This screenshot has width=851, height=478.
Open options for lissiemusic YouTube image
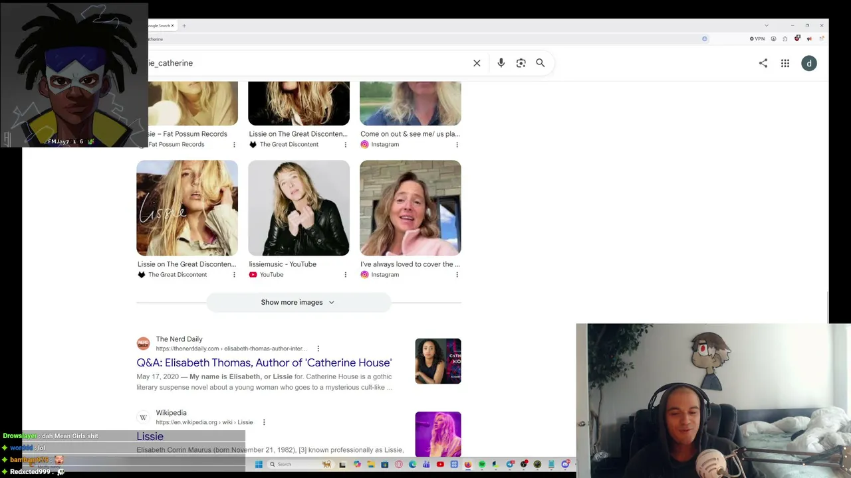pos(345,274)
